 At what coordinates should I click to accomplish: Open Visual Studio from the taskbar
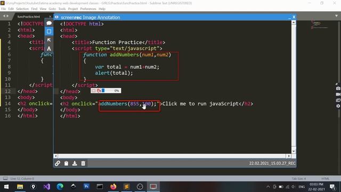46,187
